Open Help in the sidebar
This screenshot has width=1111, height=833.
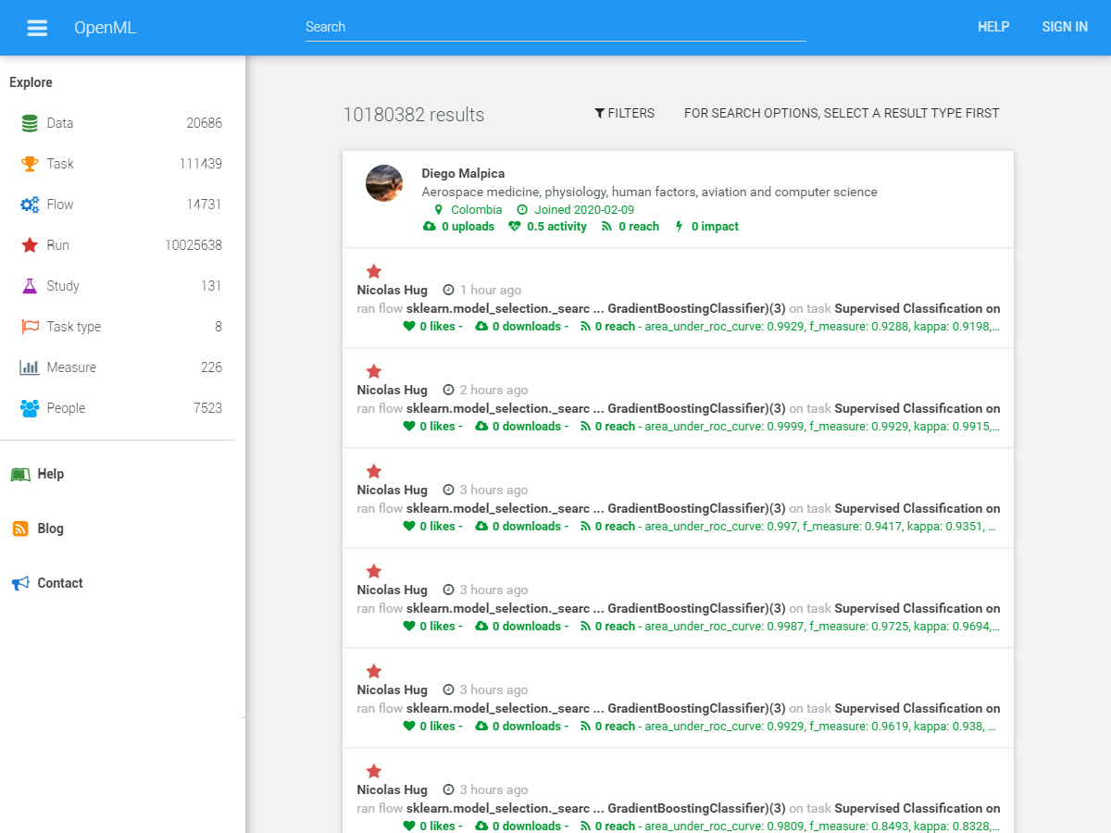click(50, 474)
